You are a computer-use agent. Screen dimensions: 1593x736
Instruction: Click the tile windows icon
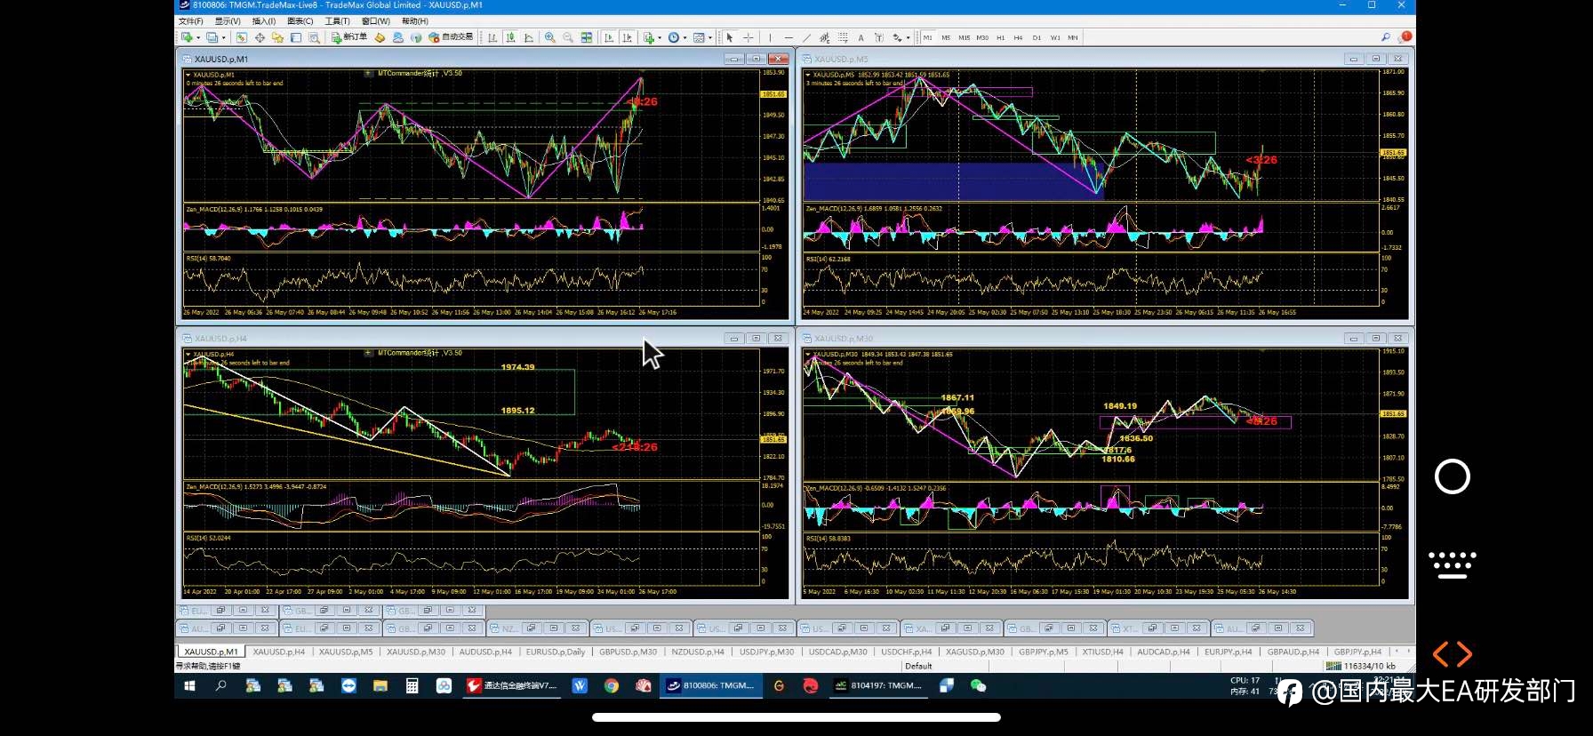tap(587, 37)
